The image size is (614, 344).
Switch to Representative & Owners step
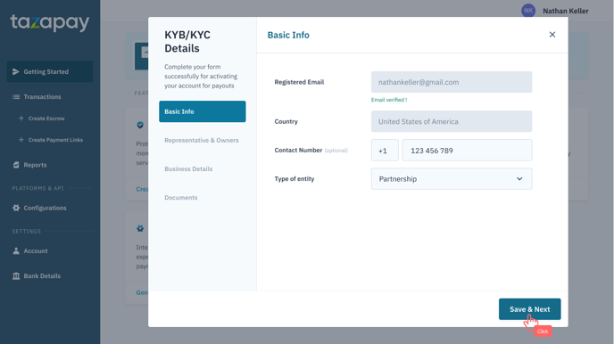(x=202, y=140)
